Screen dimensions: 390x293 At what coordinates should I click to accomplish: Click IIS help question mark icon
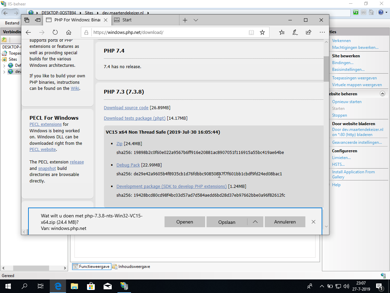pos(381,13)
